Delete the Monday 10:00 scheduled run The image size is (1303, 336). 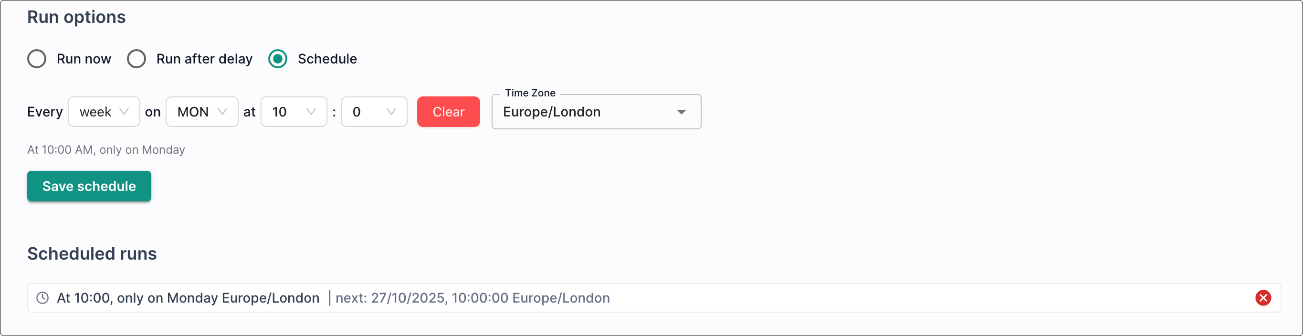(1263, 298)
